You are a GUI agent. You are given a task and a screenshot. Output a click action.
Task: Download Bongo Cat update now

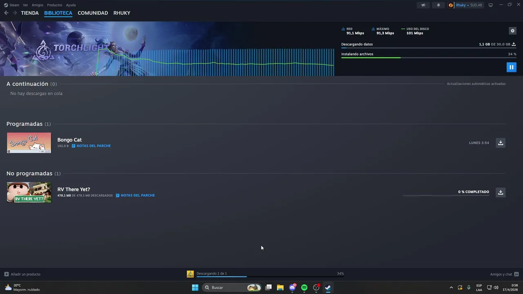pyautogui.click(x=501, y=143)
